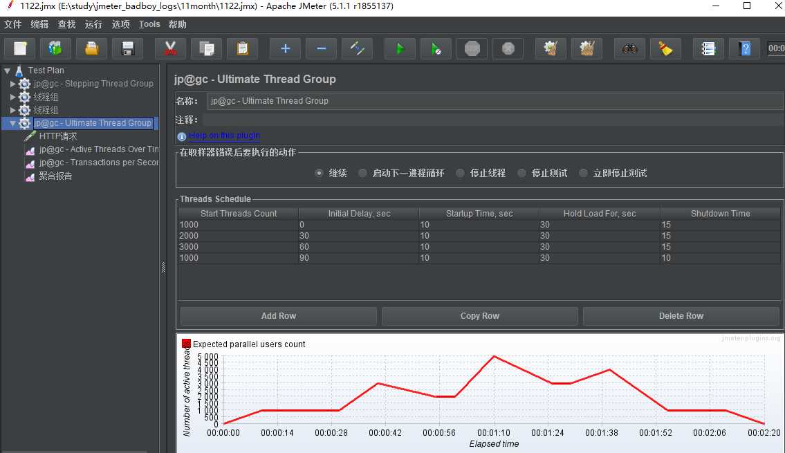Click the Hold Load For, sec column header
The width and height of the screenshot is (785, 453).
(600, 213)
